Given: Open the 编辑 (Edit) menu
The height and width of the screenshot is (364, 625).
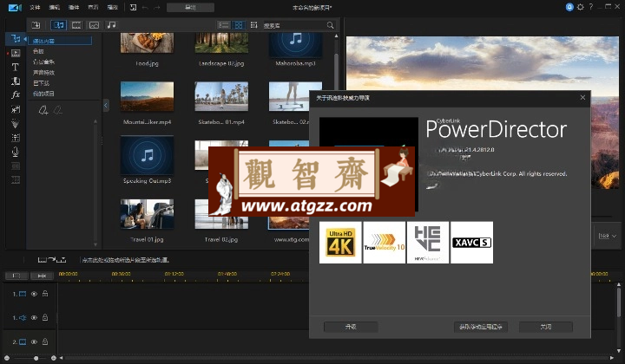Looking at the screenshot, I should point(54,7).
